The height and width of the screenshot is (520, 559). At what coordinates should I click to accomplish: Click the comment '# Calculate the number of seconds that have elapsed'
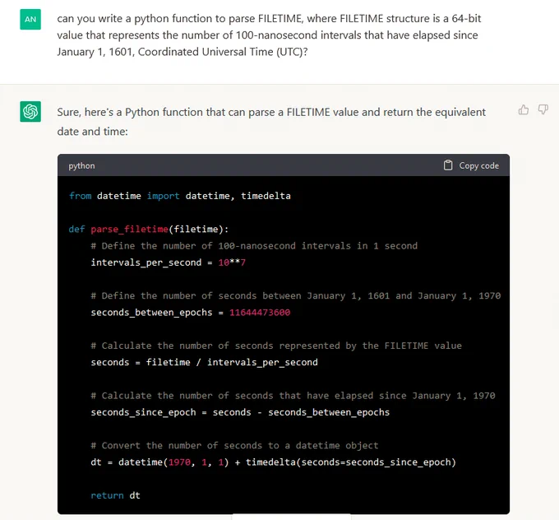coord(293,396)
